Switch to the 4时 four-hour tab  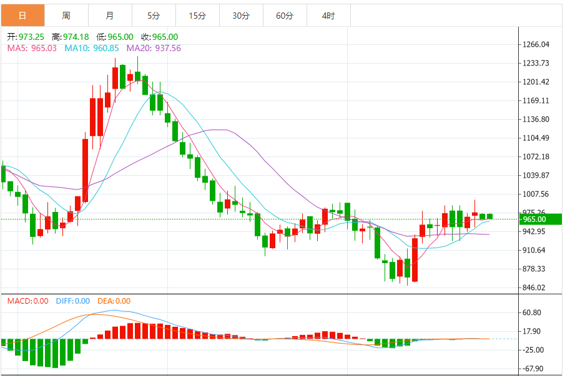(328, 16)
